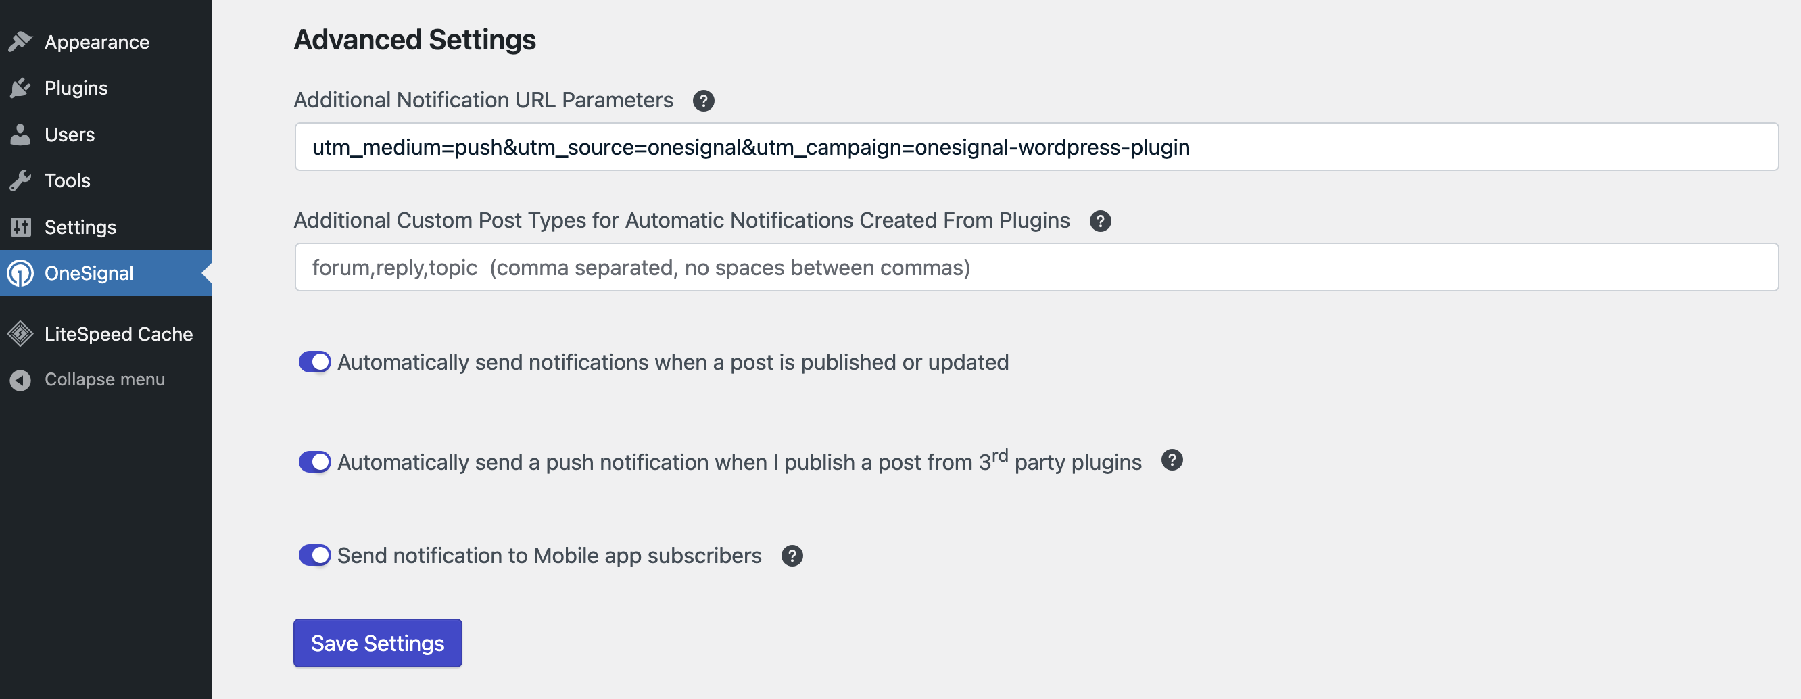Click the OneSignal logo icon
Screen dimensions: 1801x699
pos(21,273)
